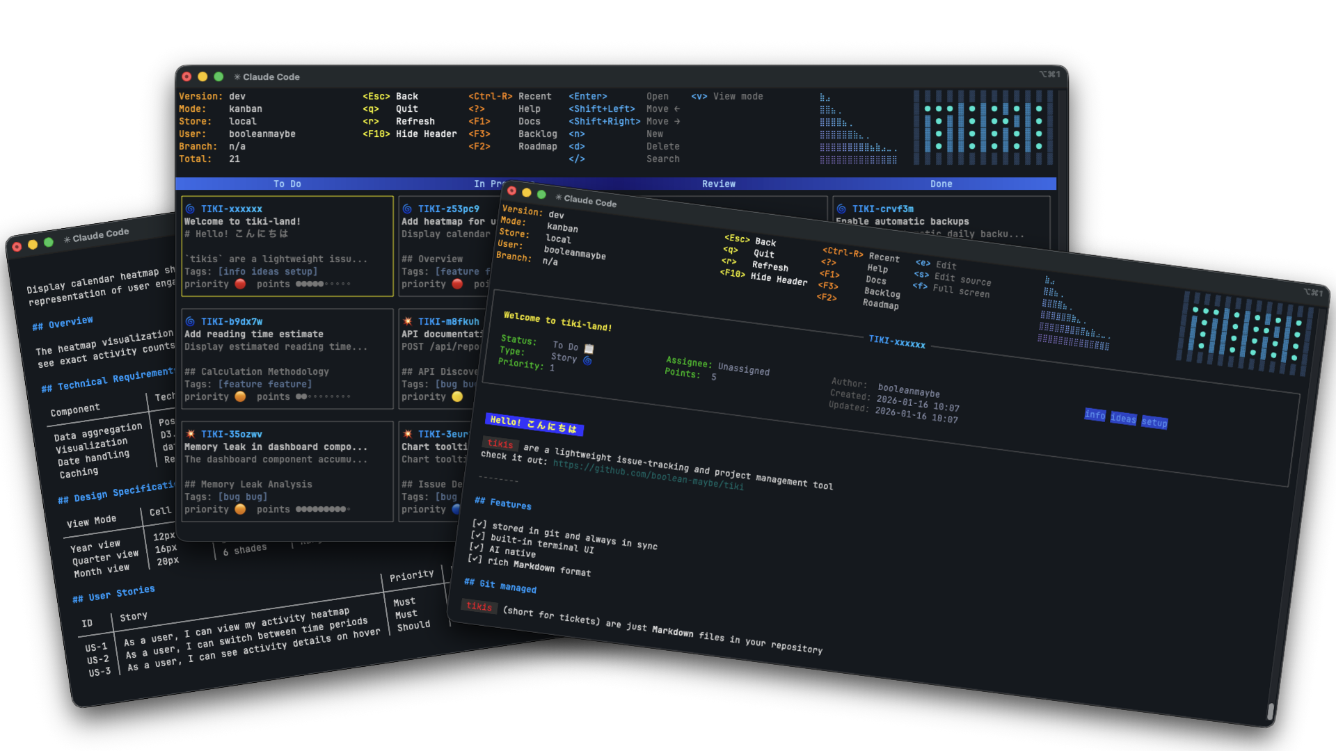The height and width of the screenshot is (751, 1336).
Task: Click the green zoom button of kanban window
Action: coord(218,76)
